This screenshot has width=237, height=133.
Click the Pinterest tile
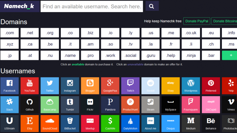click(211, 85)
